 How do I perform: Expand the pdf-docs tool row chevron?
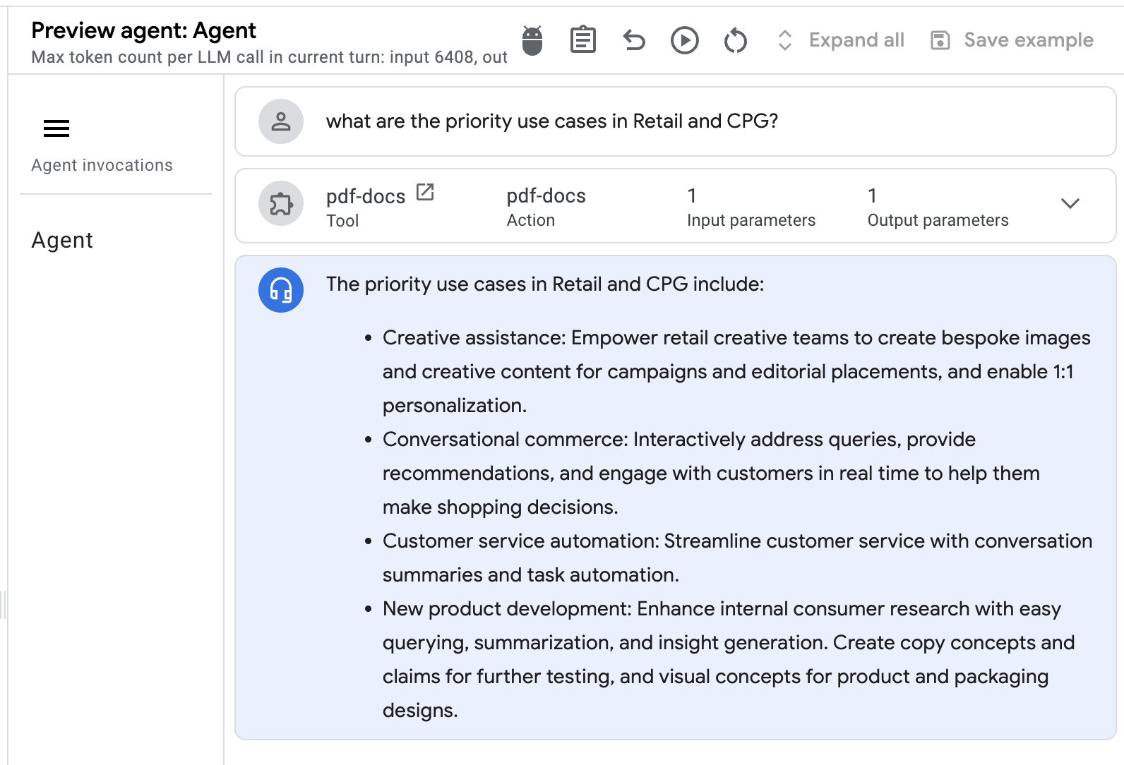click(x=1070, y=204)
